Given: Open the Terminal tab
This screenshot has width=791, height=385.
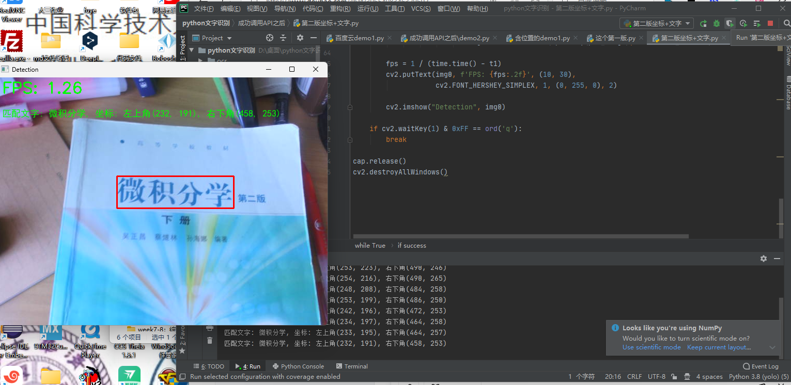Looking at the screenshot, I should click(351, 366).
